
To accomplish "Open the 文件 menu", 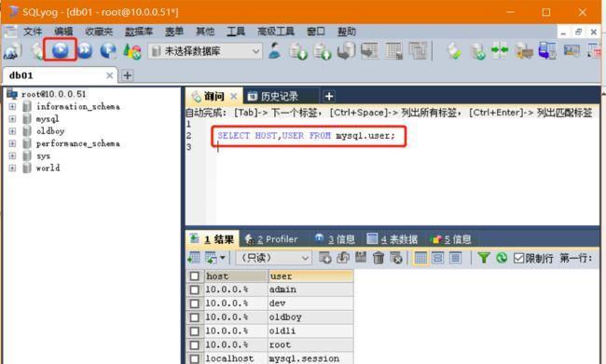I will click(33, 32).
